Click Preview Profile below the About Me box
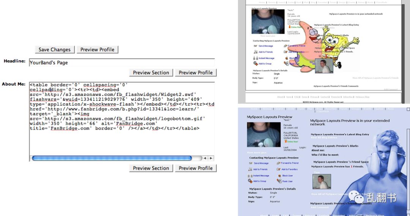This screenshot has width=410, height=216. coord(196,168)
